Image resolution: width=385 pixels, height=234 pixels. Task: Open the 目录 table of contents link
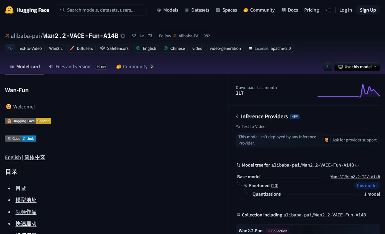tap(21, 189)
